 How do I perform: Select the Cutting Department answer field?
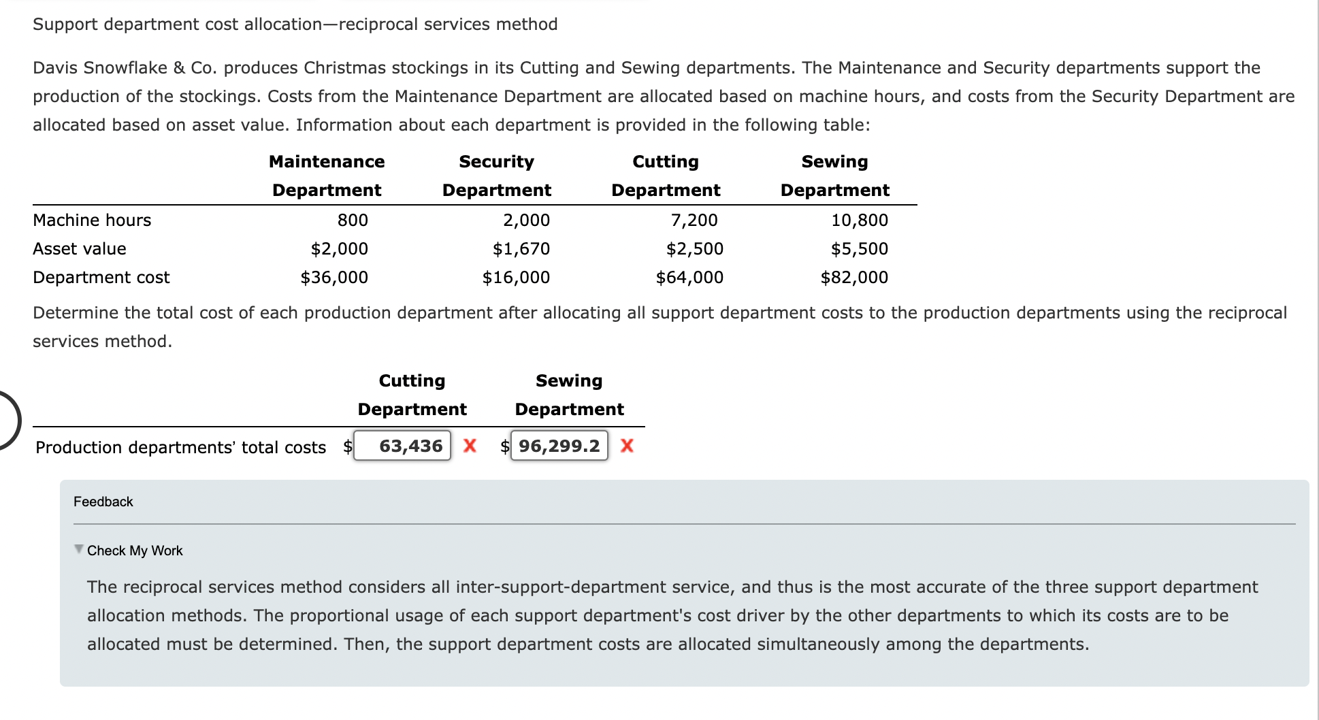click(401, 446)
